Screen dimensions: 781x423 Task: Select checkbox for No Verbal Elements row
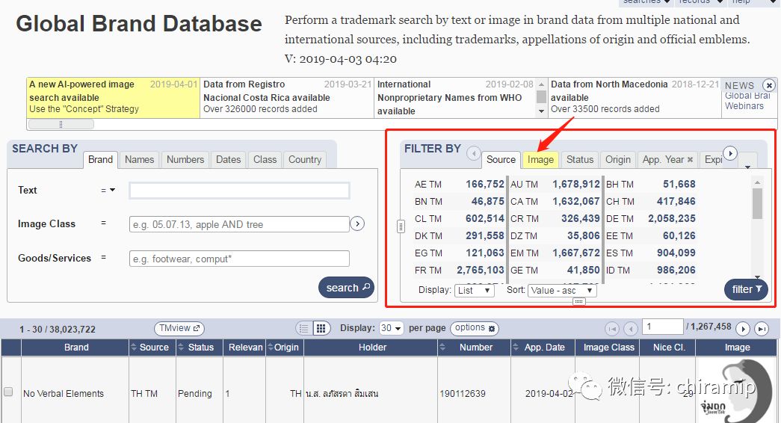click(x=8, y=392)
